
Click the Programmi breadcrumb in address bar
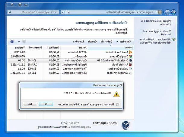click(x=147, y=12)
